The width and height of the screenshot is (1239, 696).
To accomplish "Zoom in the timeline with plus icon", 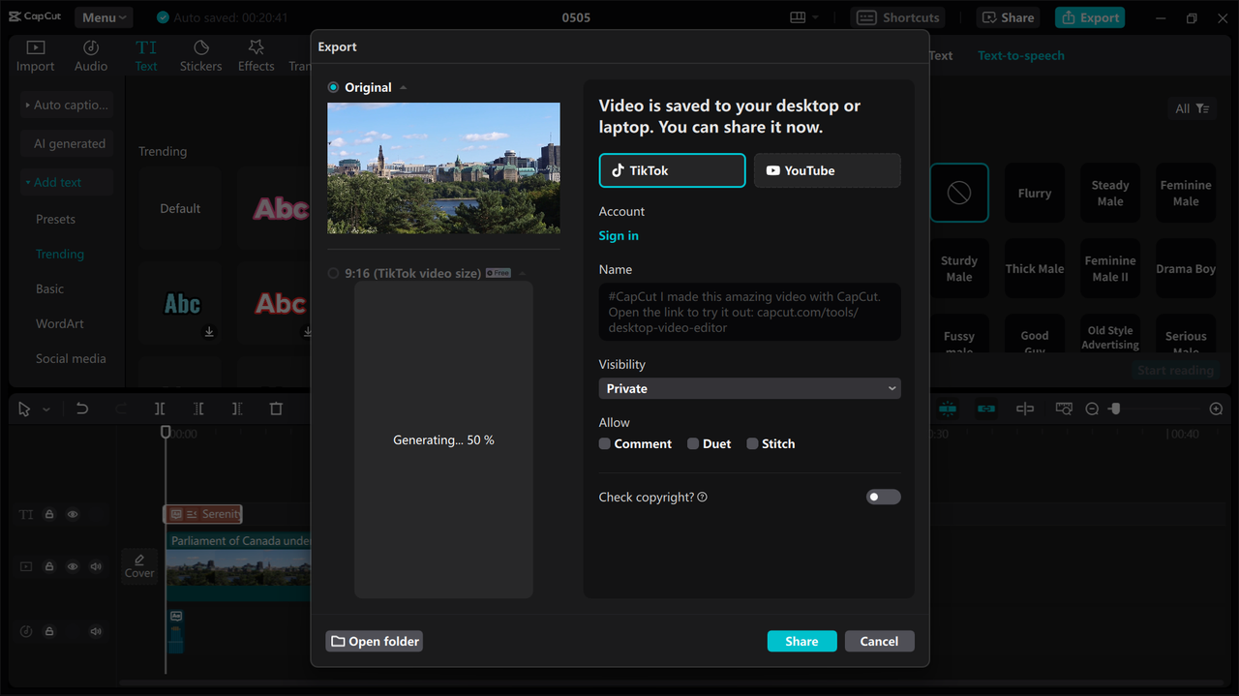I will 1216,409.
